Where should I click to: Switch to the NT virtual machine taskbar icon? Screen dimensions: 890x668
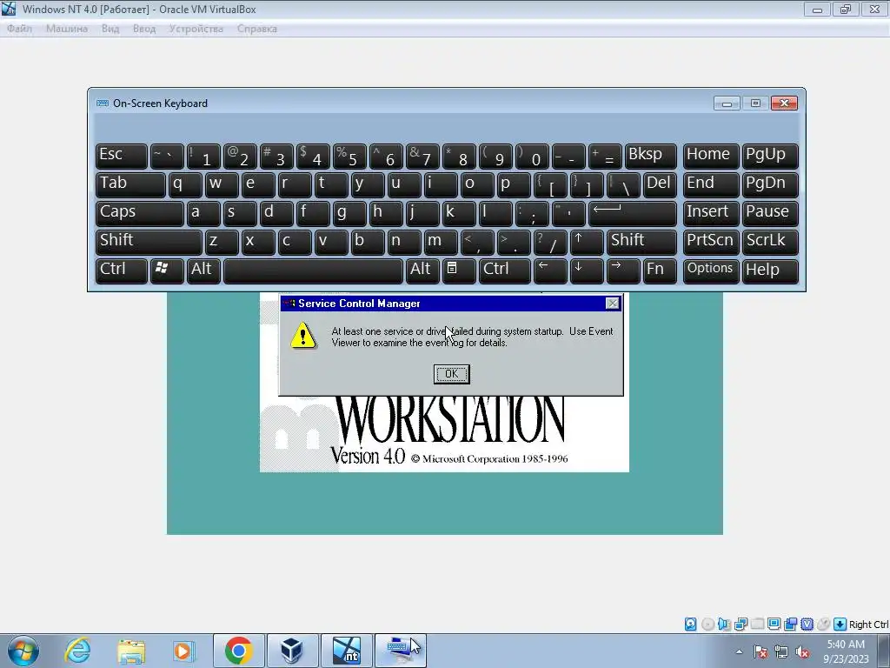[346, 651]
